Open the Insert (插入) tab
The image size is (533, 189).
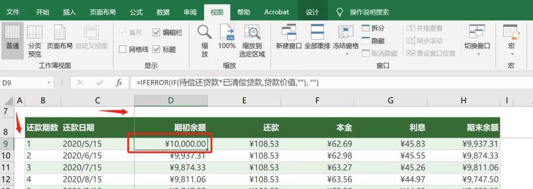point(70,12)
